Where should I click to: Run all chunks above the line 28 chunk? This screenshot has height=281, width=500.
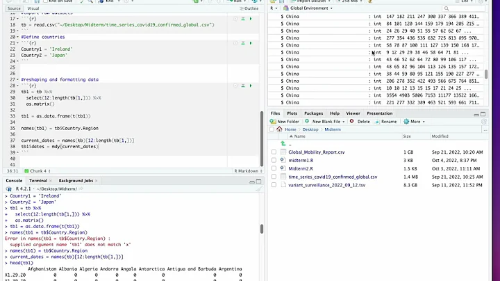point(243,86)
